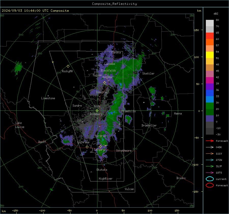Click the Composite_Reflectivity title
Image resolution: width=229 pixels, height=214 pixels.
tap(114, 4)
